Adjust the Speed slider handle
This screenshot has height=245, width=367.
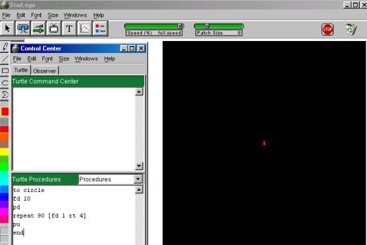click(181, 26)
